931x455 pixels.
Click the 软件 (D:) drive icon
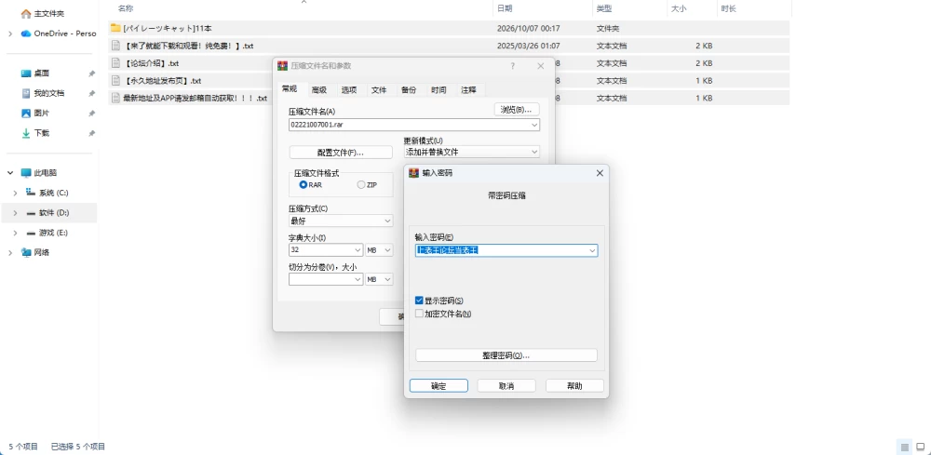(x=31, y=213)
